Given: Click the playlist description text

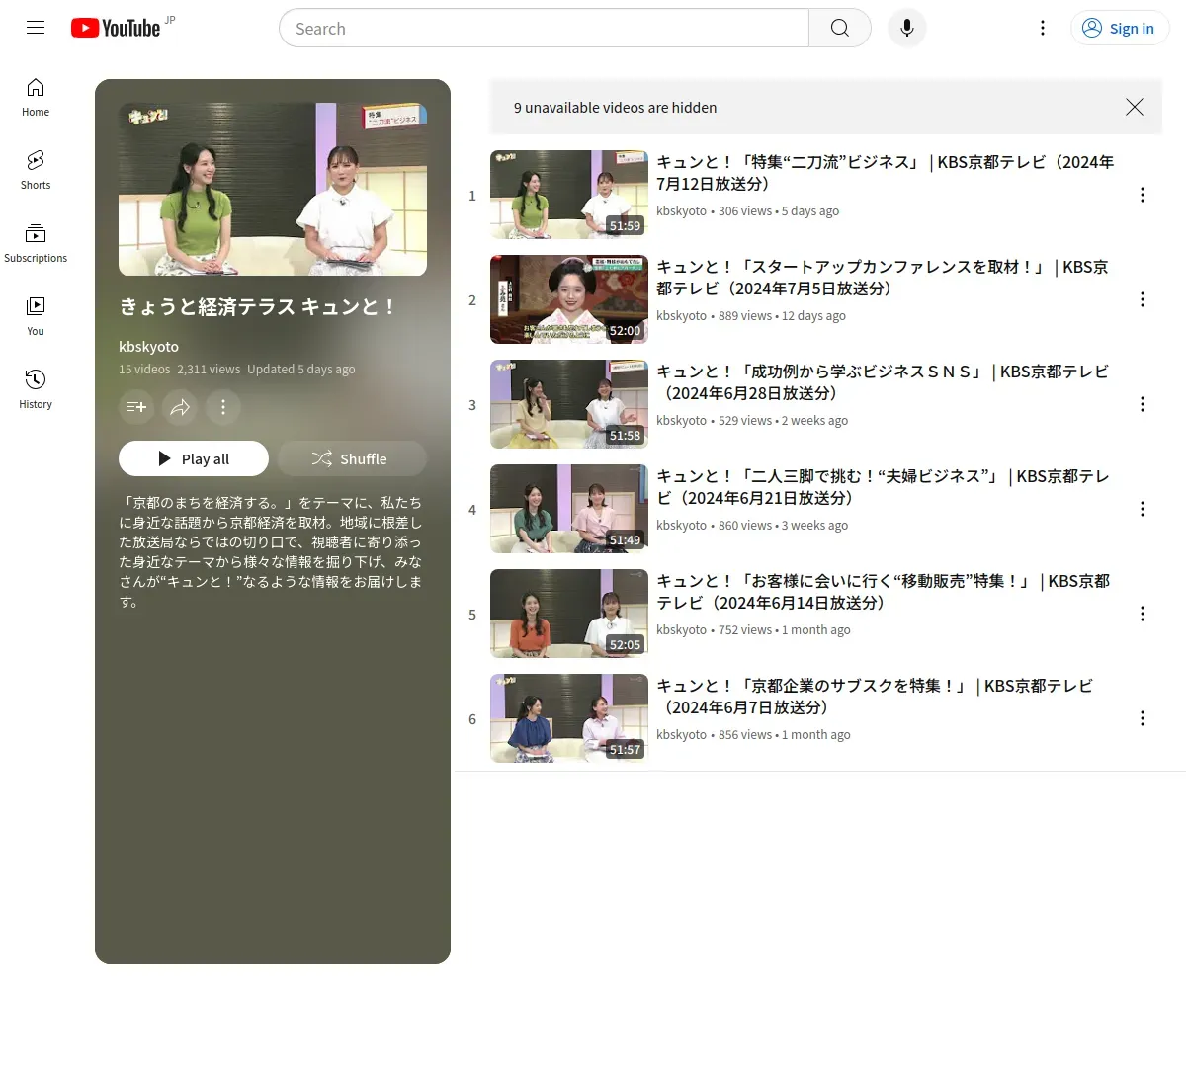Looking at the screenshot, I should coord(271,552).
